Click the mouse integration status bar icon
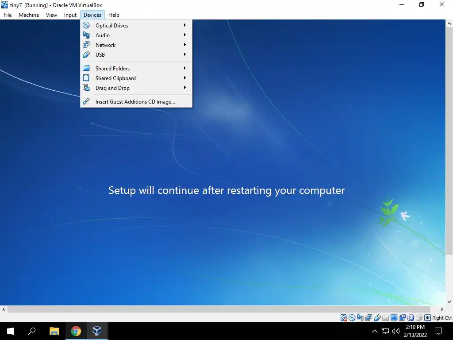 419,318
